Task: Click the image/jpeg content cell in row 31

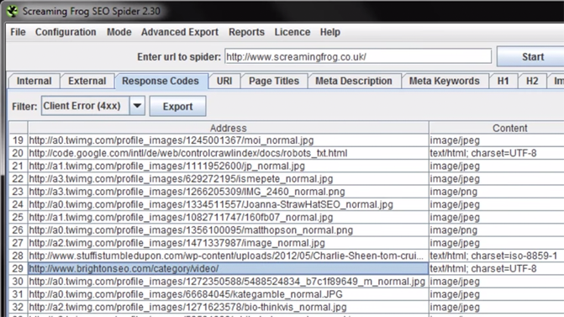Action: click(x=497, y=294)
